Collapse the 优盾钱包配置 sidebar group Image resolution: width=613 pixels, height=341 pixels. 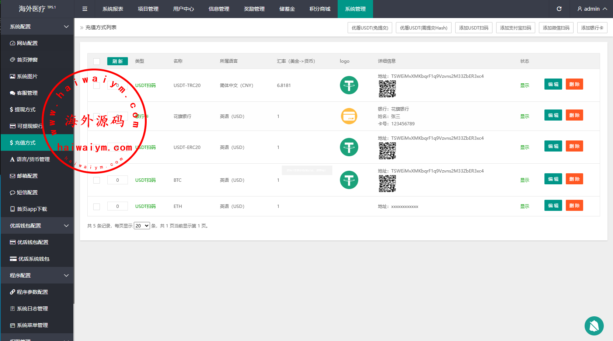pos(37,226)
